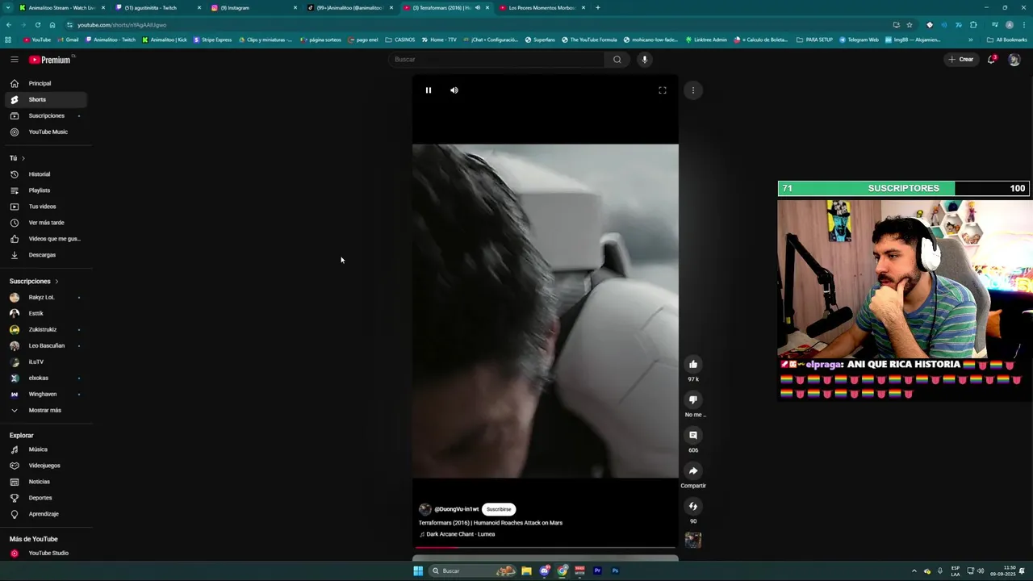Open the sound thumbnail below Remix

(693, 540)
